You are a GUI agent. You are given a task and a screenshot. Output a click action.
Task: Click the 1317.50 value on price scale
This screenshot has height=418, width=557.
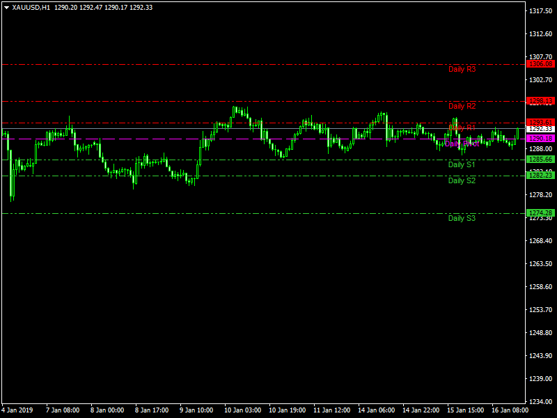[x=540, y=12]
